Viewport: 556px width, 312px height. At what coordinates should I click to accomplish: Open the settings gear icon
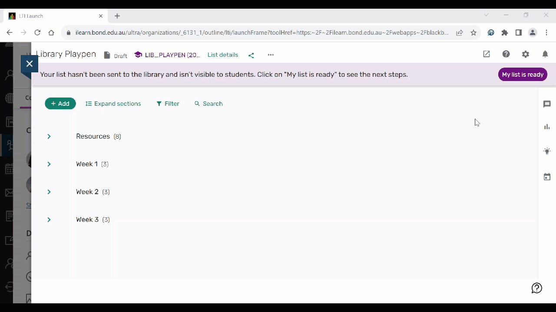coord(526,54)
